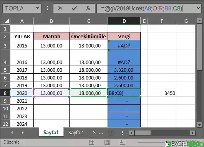
Task: Select row 12 header
Action: (x=5, y=124)
